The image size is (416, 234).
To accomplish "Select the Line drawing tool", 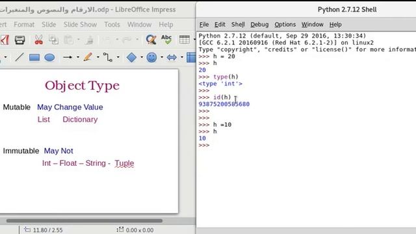I will coord(19,57).
